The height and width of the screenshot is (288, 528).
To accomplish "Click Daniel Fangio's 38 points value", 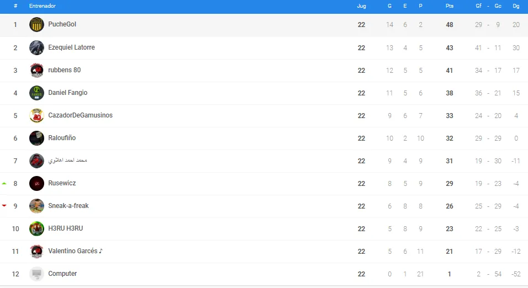I will tap(450, 93).
